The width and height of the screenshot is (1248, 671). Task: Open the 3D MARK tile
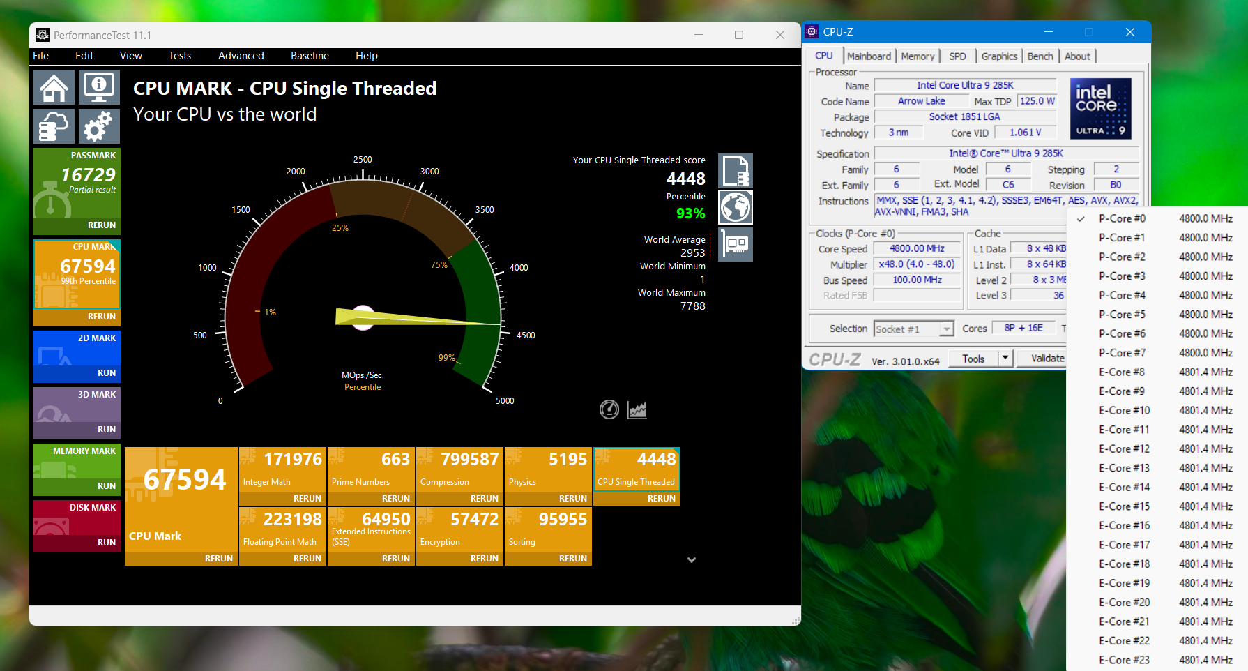tap(77, 405)
